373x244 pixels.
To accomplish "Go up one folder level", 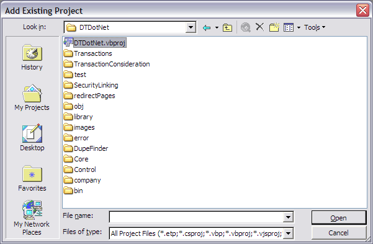I will point(227,27).
